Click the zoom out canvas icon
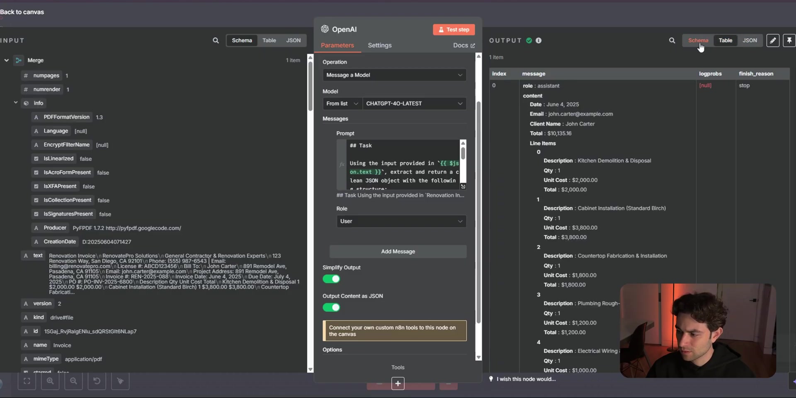Image resolution: width=796 pixels, height=398 pixels. 73,381
